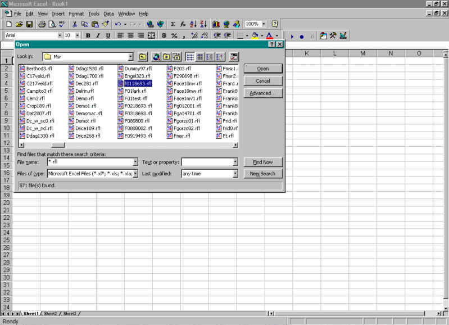Screen dimensions: 449x325
Task: Sort descending Z to A icon
Action: pos(203,24)
